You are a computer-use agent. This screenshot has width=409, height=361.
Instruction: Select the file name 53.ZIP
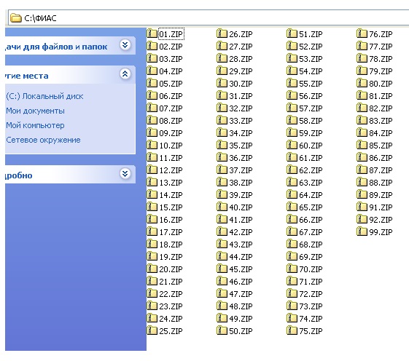point(311,59)
